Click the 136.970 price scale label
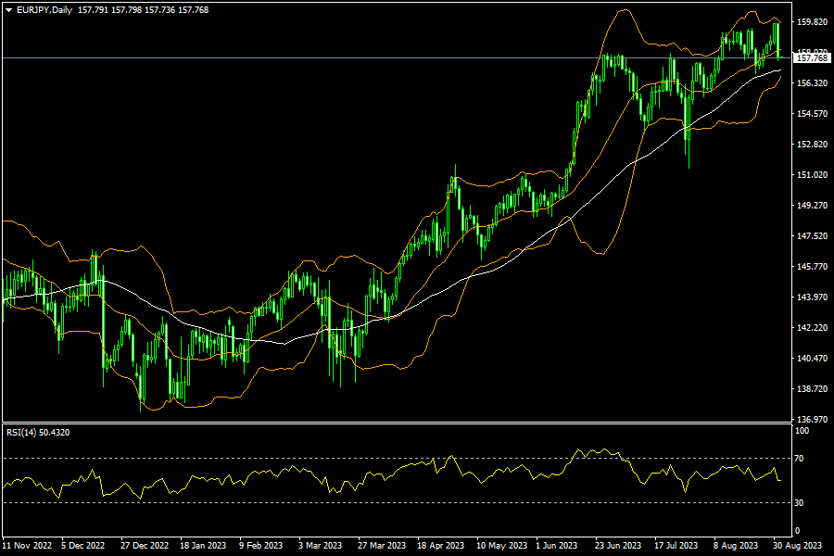The width and height of the screenshot is (834, 556). (x=812, y=419)
